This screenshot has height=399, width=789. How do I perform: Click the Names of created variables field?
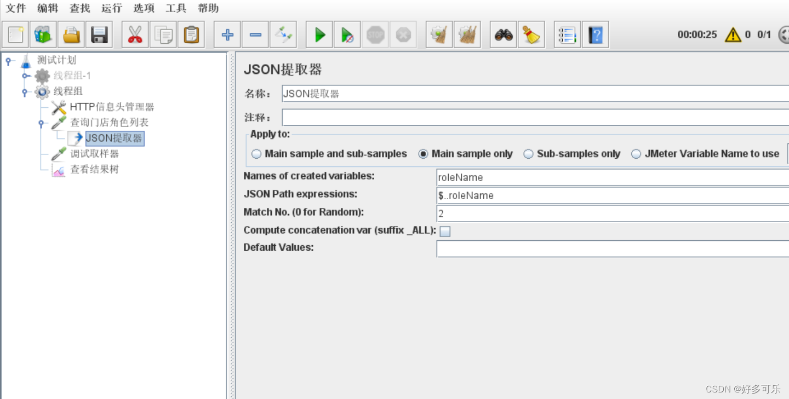point(613,177)
